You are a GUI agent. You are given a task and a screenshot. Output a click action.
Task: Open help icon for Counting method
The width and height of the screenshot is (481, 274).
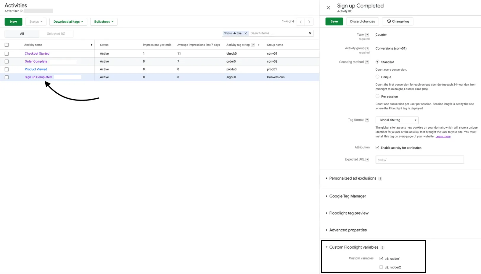pyautogui.click(x=367, y=62)
